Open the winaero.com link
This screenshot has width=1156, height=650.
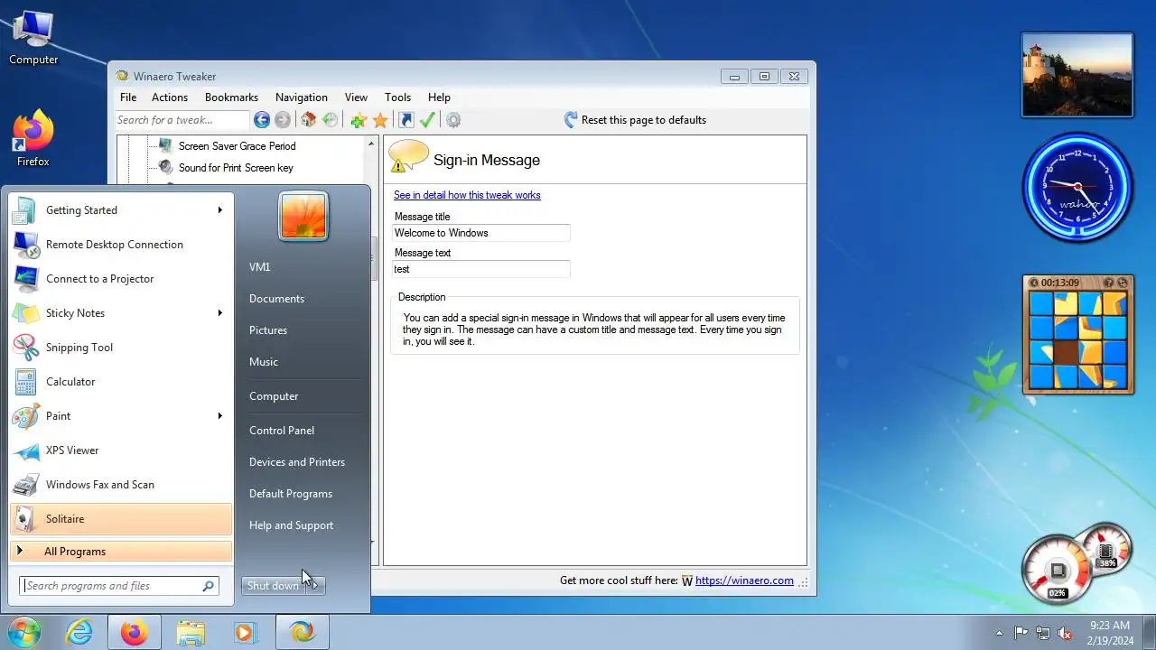pos(744,580)
